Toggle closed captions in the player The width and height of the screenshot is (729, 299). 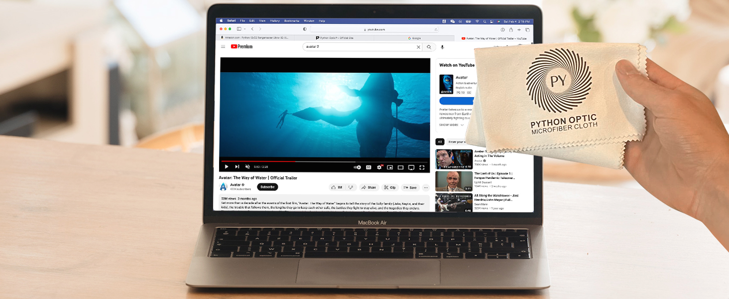(369, 167)
